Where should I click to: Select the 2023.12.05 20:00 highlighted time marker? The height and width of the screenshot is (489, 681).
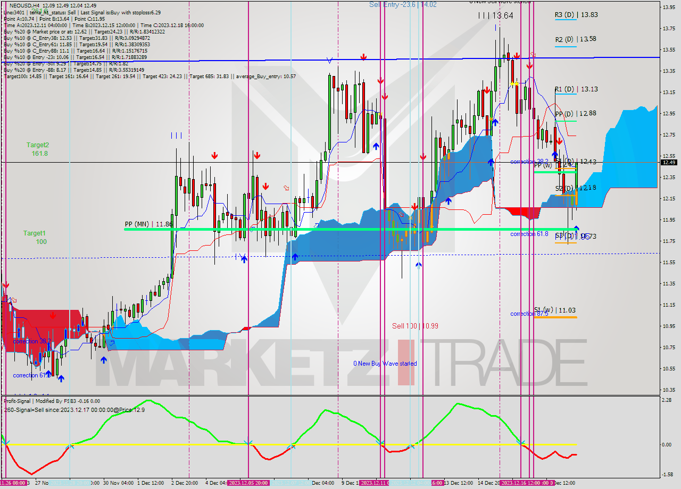pyautogui.click(x=248, y=483)
